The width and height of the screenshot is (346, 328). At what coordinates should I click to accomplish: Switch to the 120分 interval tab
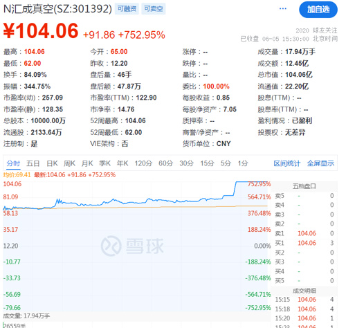(x=143, y=163)
